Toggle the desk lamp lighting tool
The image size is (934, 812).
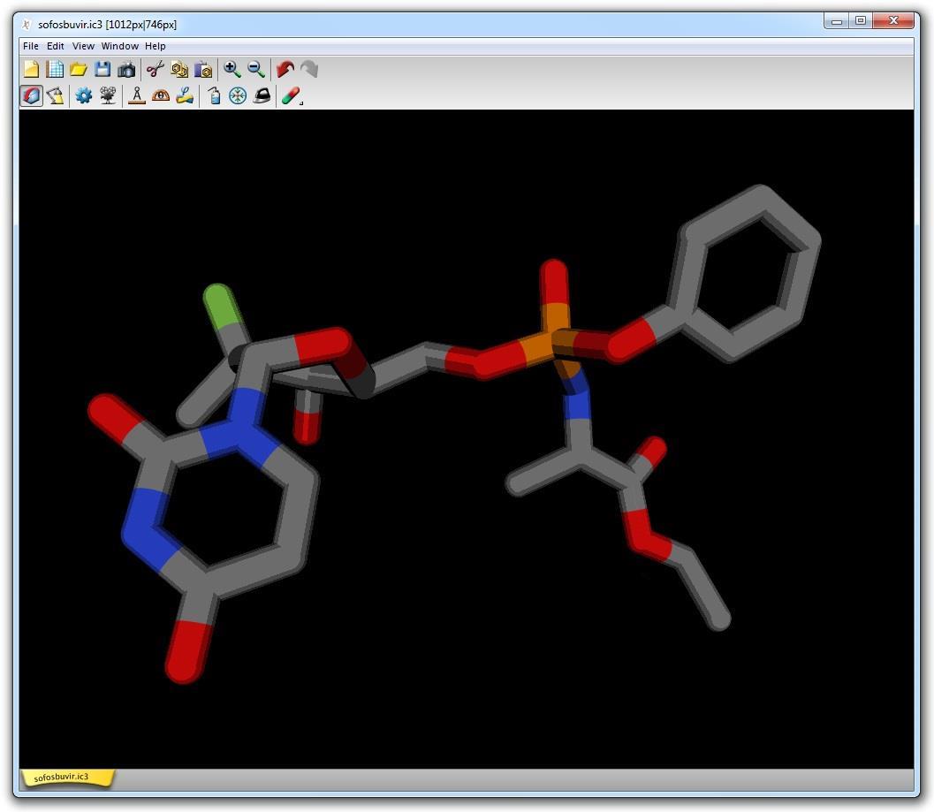55,95
